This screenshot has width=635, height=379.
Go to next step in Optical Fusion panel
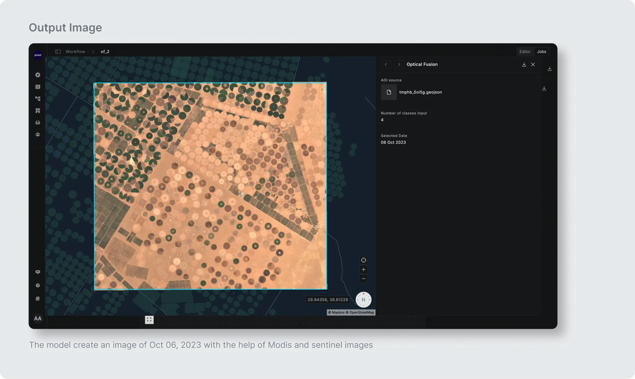click(x=399, y=64)
